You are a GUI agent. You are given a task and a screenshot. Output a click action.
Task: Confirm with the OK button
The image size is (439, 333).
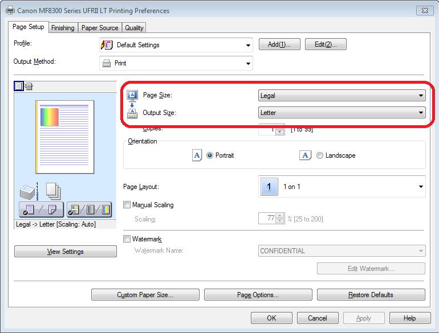point(271,318)
